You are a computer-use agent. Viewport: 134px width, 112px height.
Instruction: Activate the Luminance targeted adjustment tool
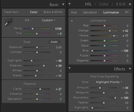(72, 21)
